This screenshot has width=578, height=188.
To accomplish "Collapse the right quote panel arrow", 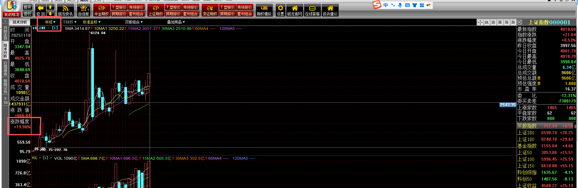I will pos(520,22).
